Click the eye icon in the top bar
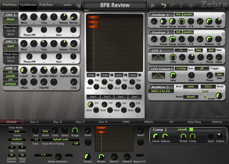Viewport: 229px width, 164px height. 191,6
